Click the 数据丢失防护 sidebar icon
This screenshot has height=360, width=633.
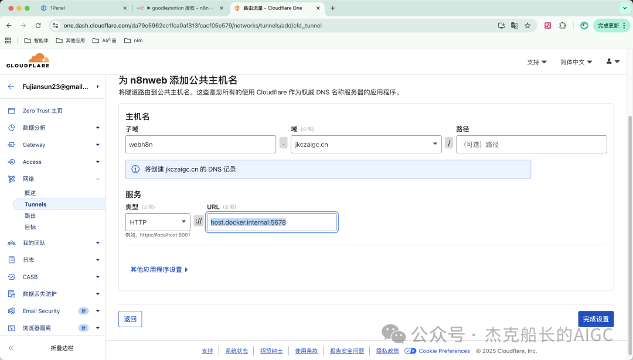click(x=11, y=294)
